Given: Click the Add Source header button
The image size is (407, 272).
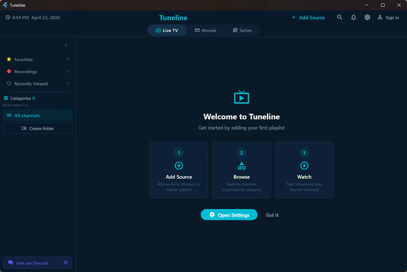Looking at the screenshot, I should tap(308, 17).
